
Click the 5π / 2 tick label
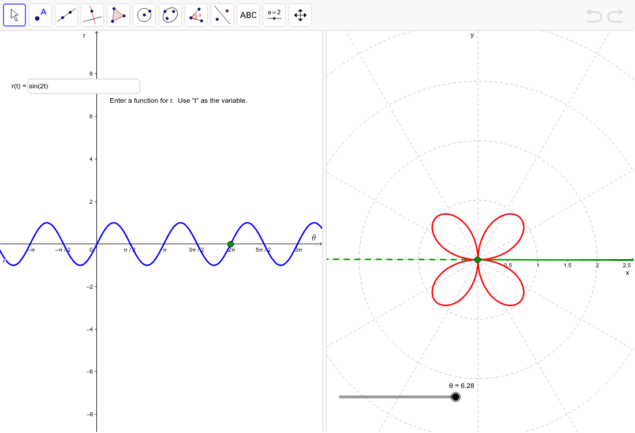coord(263,250)
